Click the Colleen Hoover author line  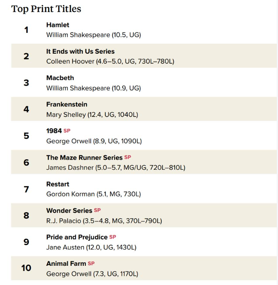click(110, 61)
